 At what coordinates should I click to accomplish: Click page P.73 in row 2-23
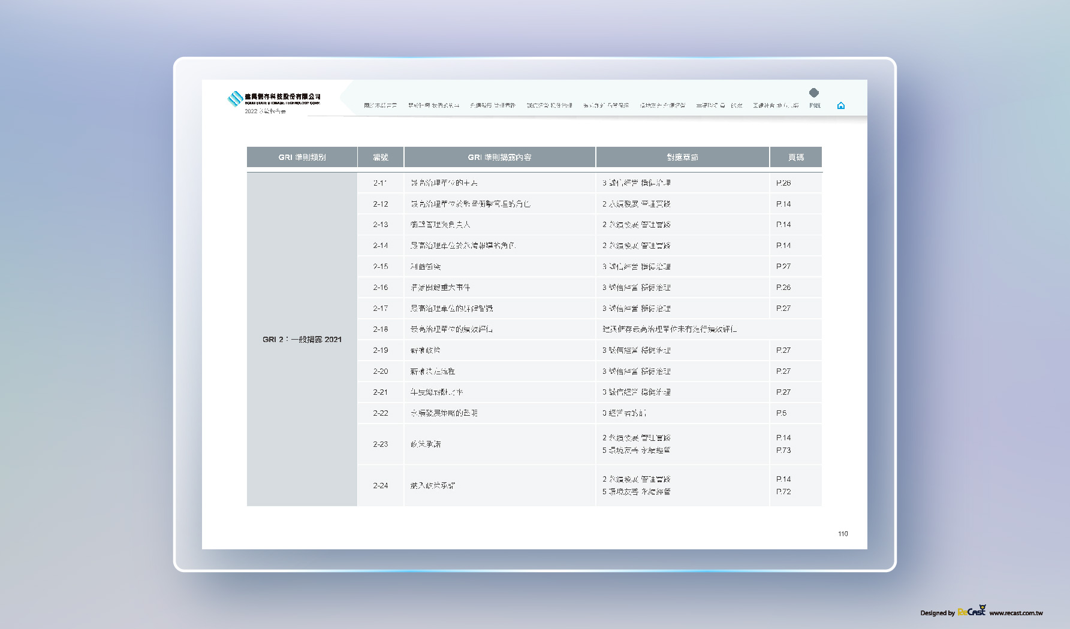click(x=783, y=450)
